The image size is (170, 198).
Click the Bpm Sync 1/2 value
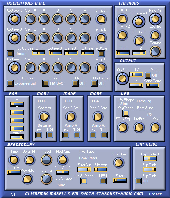tap(149, 115)
